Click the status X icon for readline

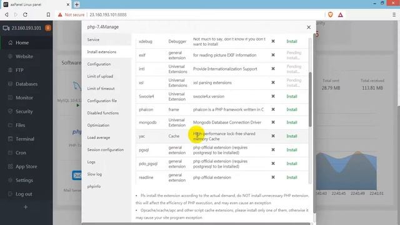pos(273,177)
